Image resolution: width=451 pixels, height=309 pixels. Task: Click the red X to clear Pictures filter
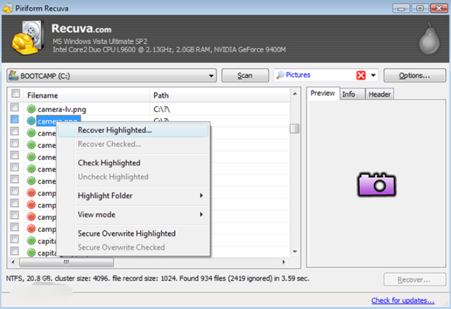pyautogui.click(x=361, y=75)
